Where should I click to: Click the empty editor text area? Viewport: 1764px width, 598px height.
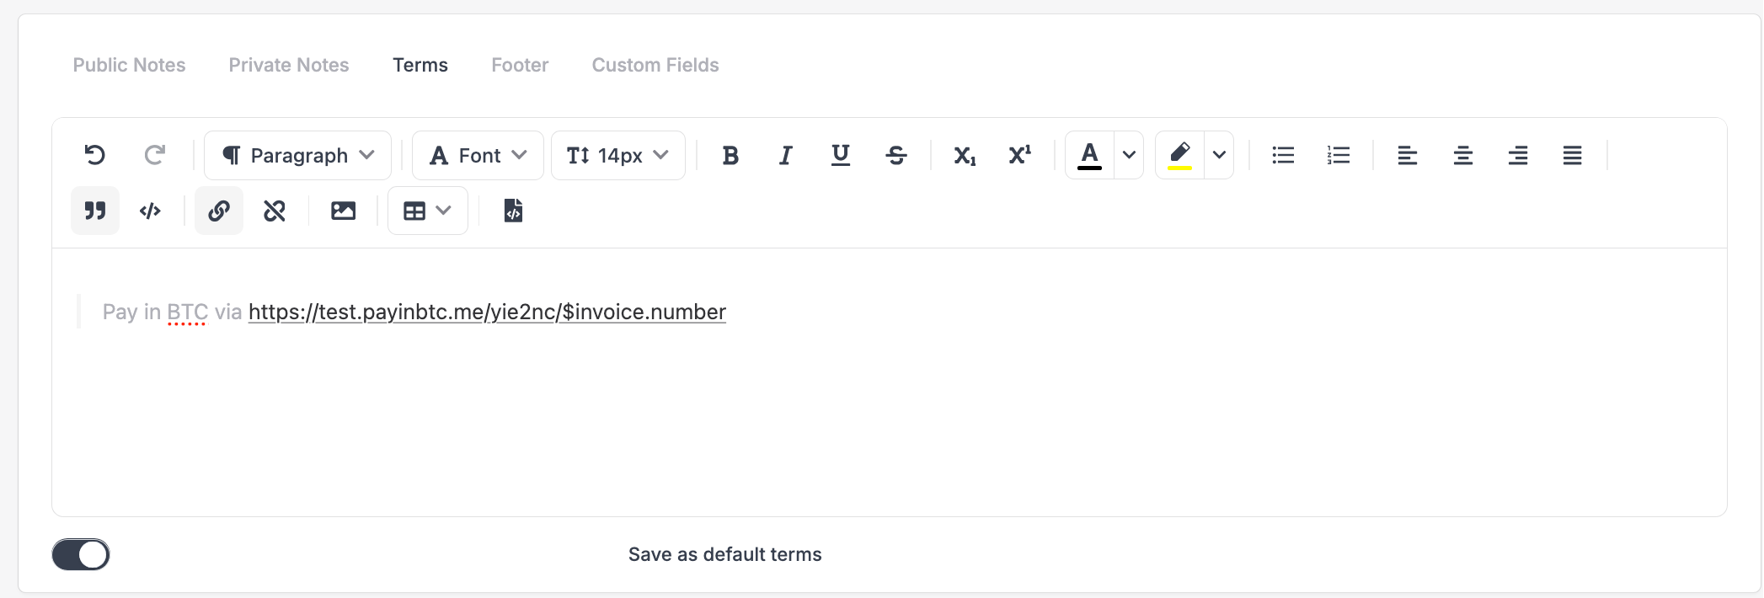click(889, 421)
